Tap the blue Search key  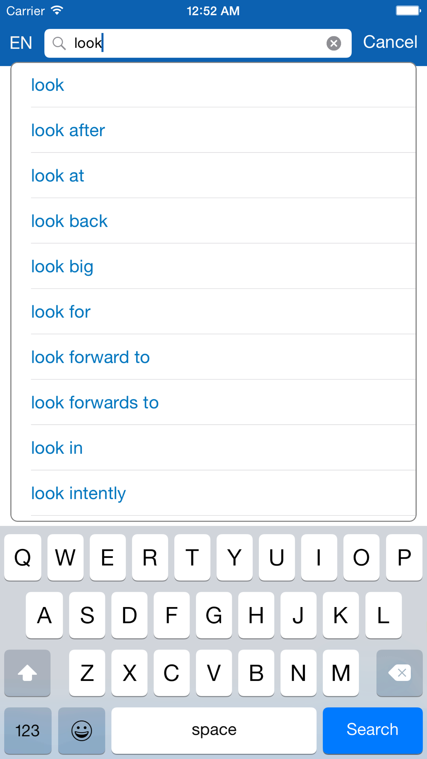click(372, 730)
